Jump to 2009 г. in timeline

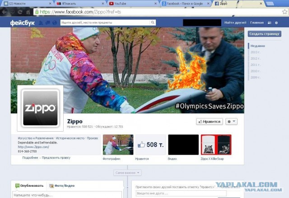coord(255,77)
